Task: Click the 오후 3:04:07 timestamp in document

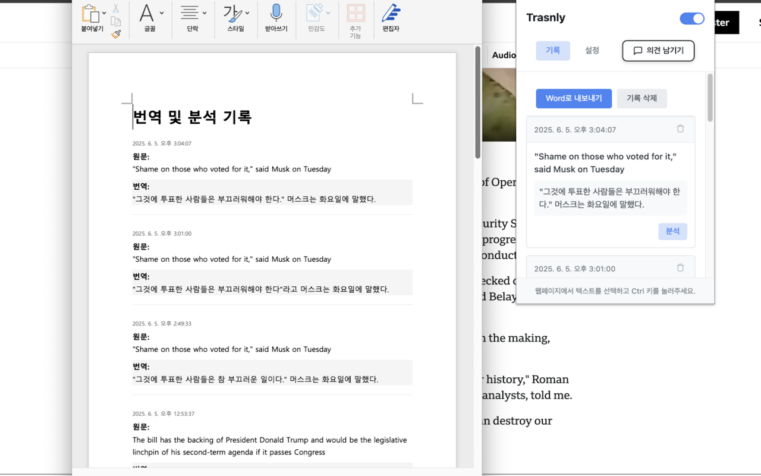Action: 162,143
